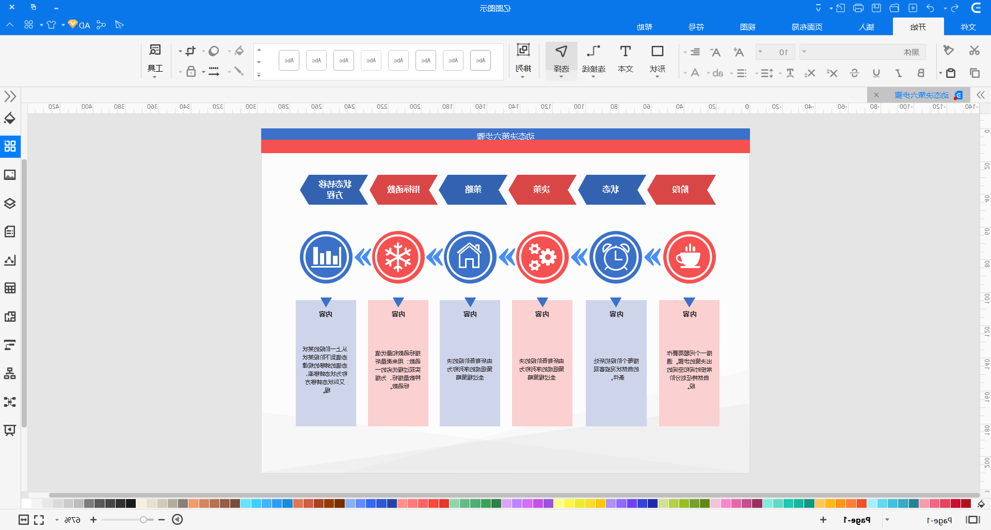The image size is (991, 530).
Task: Switch to the 文件 File tab
Action: tap(968, 27)
